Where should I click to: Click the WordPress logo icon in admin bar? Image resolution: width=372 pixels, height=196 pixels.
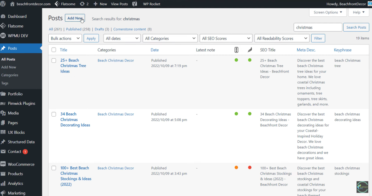coord(3,4)
